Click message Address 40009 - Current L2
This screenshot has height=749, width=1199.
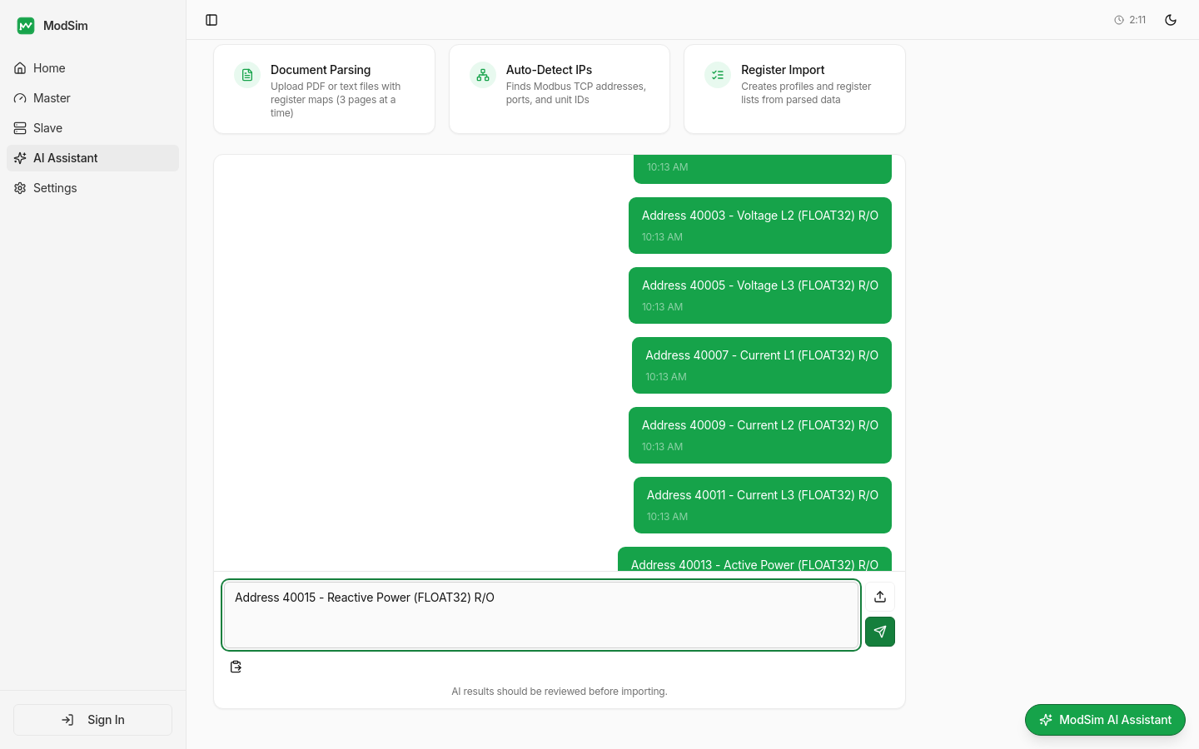point(760,435)
